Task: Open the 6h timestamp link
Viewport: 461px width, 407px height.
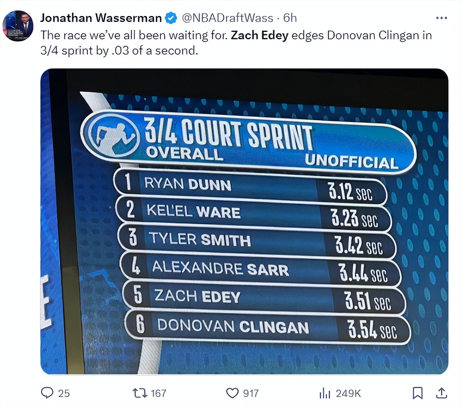Action: [290, 18]
